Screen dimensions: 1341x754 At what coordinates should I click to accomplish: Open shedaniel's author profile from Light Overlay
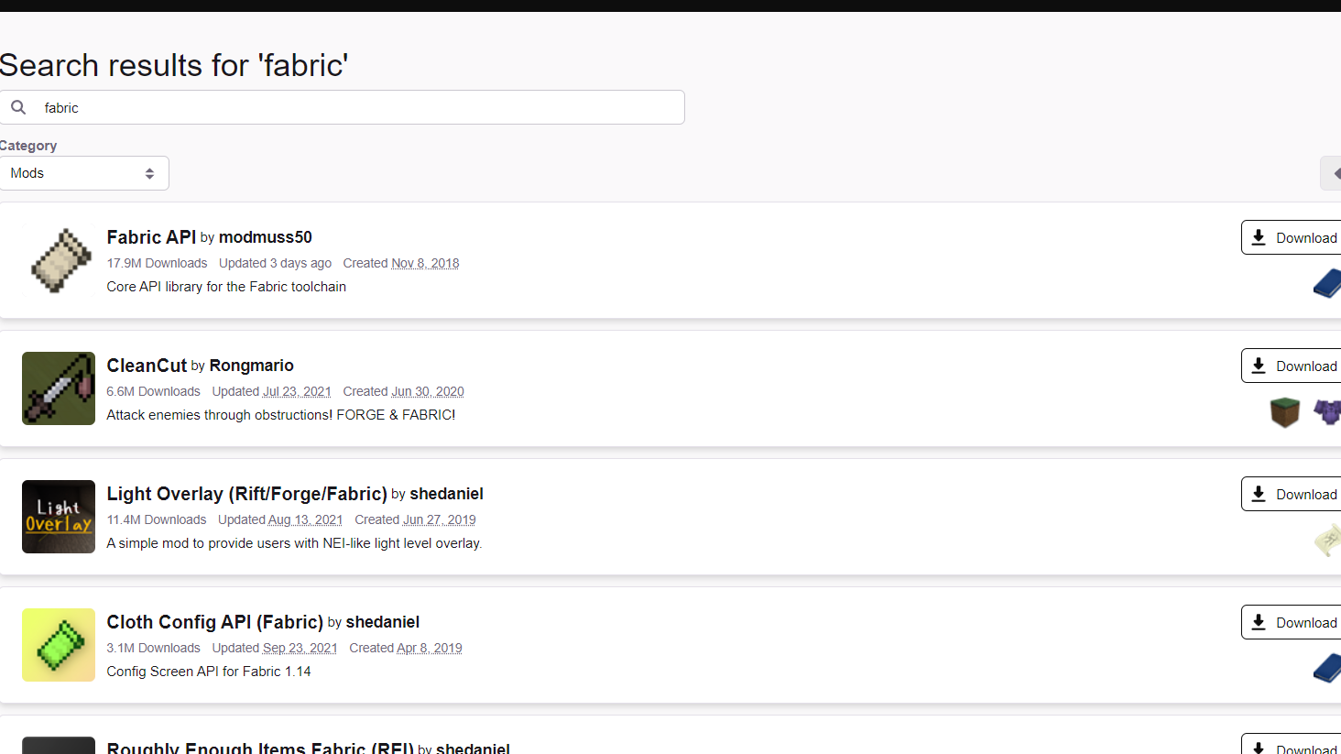[446, 493]
